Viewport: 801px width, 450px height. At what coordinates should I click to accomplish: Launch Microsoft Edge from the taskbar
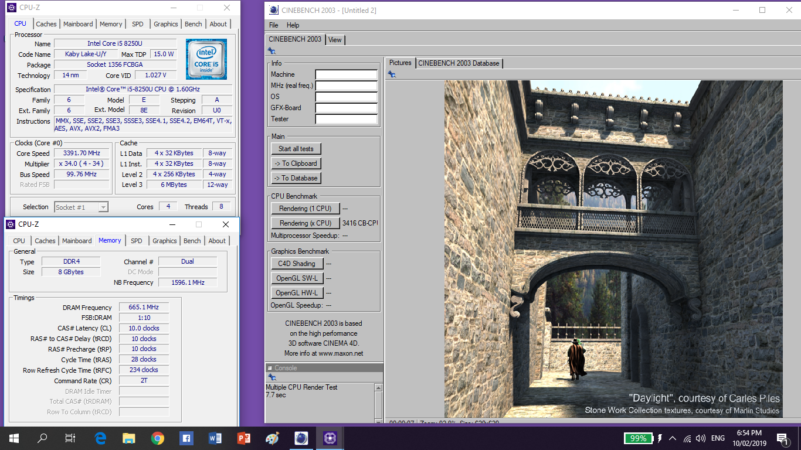[100, 438]
